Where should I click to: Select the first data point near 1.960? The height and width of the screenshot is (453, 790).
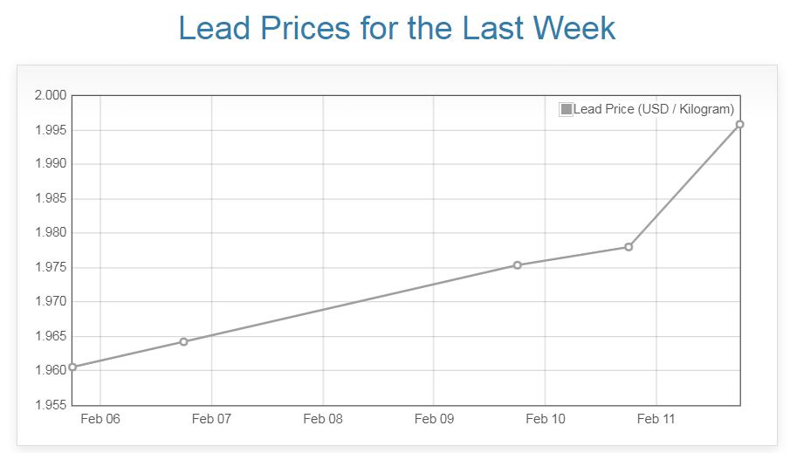72,367
